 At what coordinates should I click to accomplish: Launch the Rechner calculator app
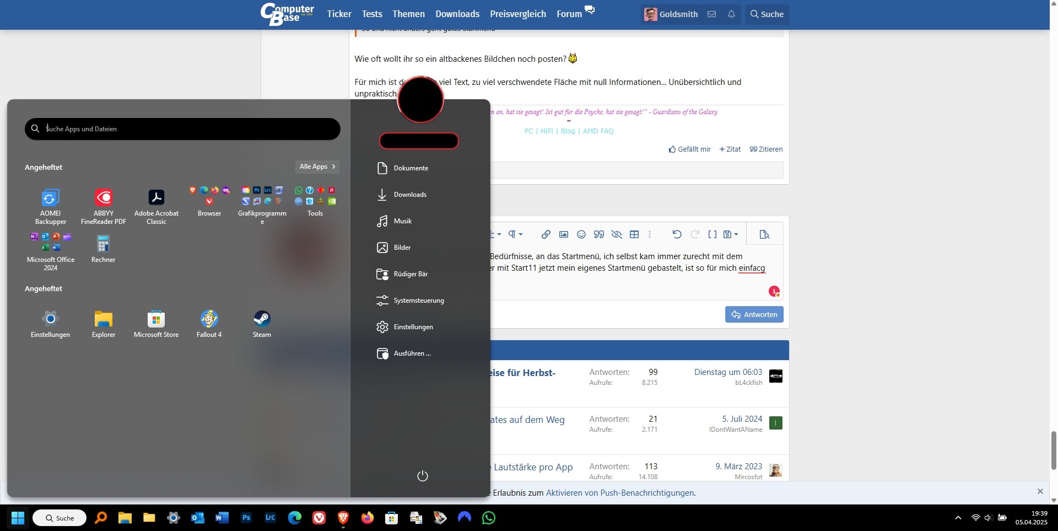tap(103, 249)
